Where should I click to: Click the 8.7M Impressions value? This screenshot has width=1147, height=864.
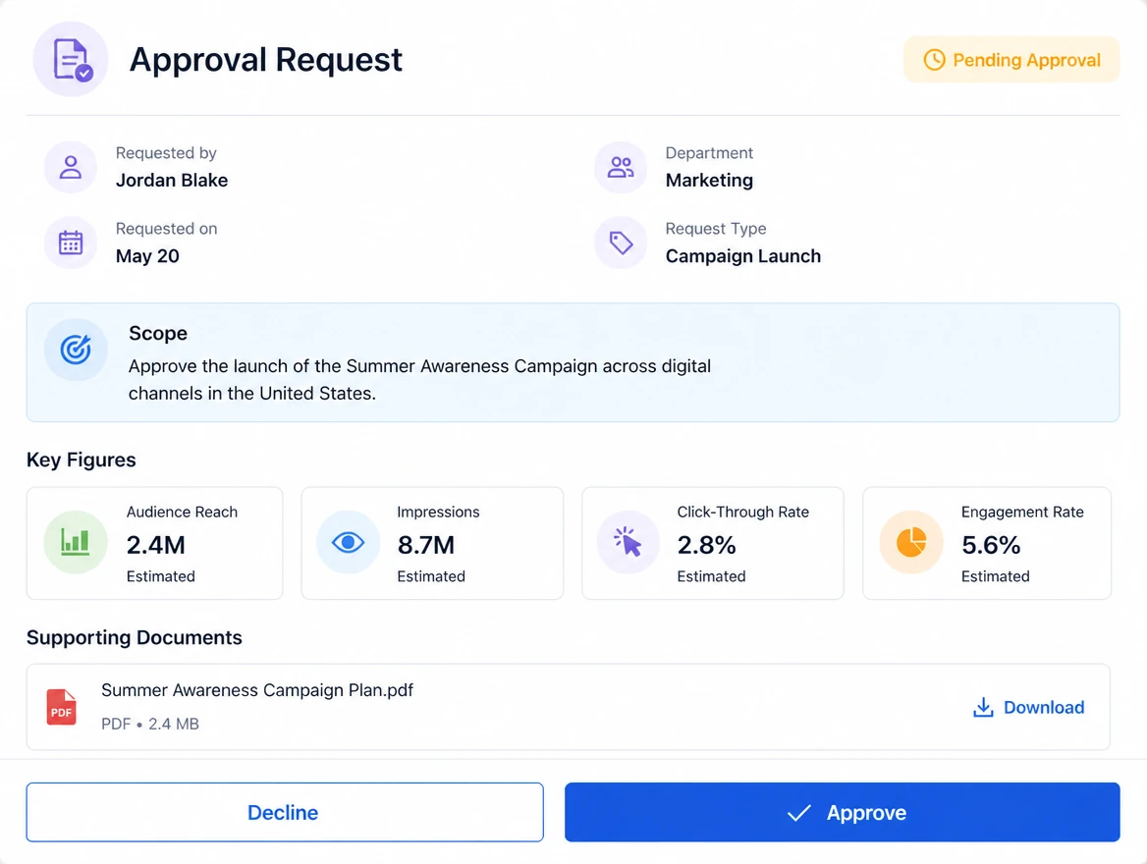pos(426,545)
